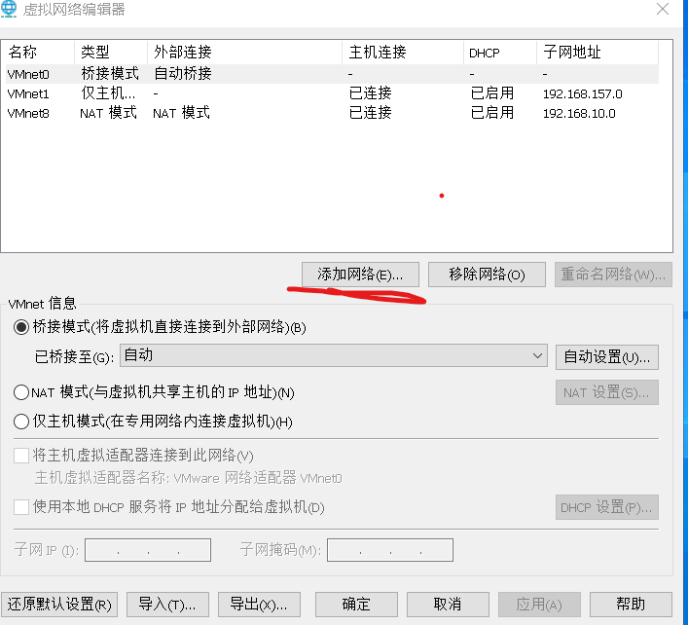
Task: Click the 子网 IP input field
Action: pyautogui.click(x=148, y=550)
